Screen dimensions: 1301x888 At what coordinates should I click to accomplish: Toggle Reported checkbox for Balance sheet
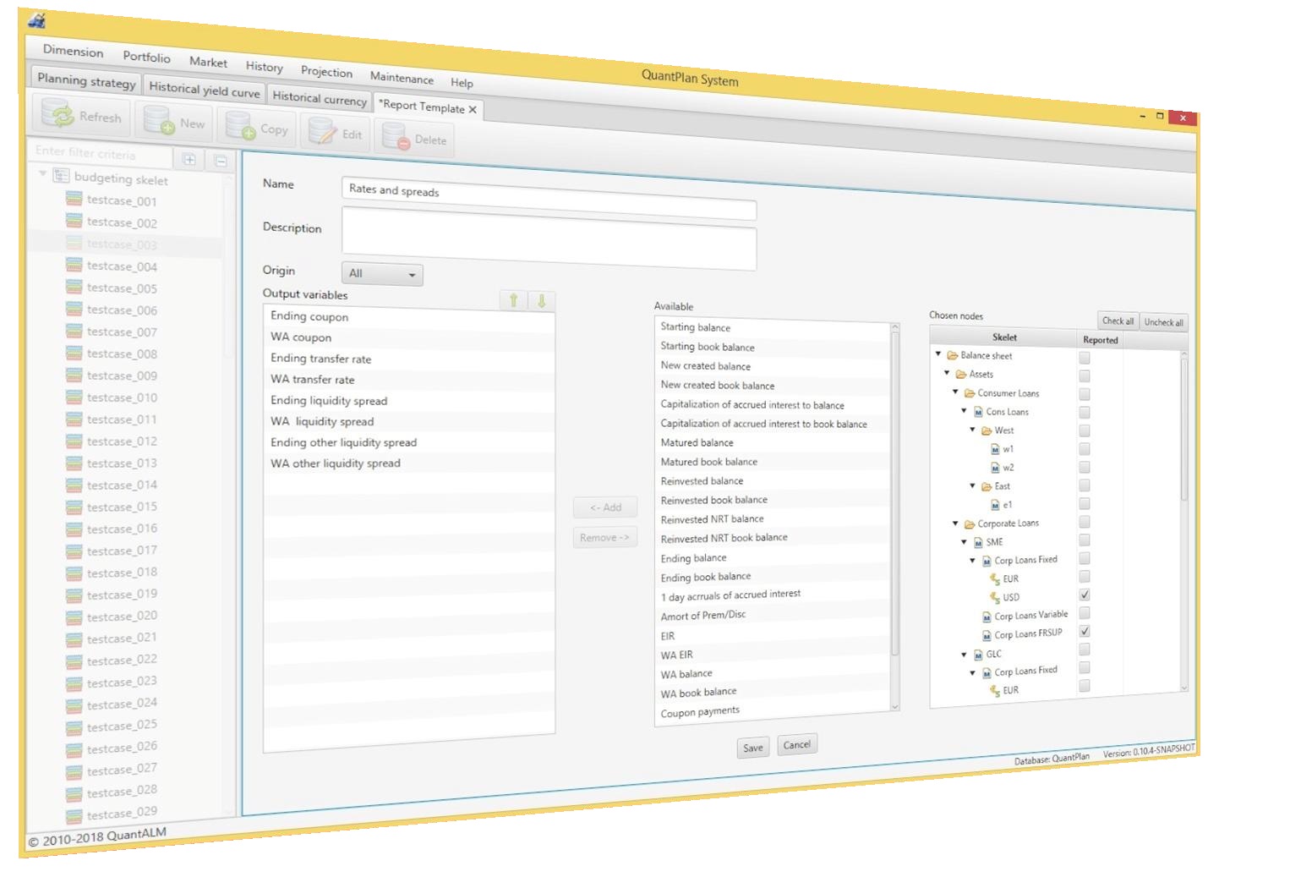[1085, 358]
